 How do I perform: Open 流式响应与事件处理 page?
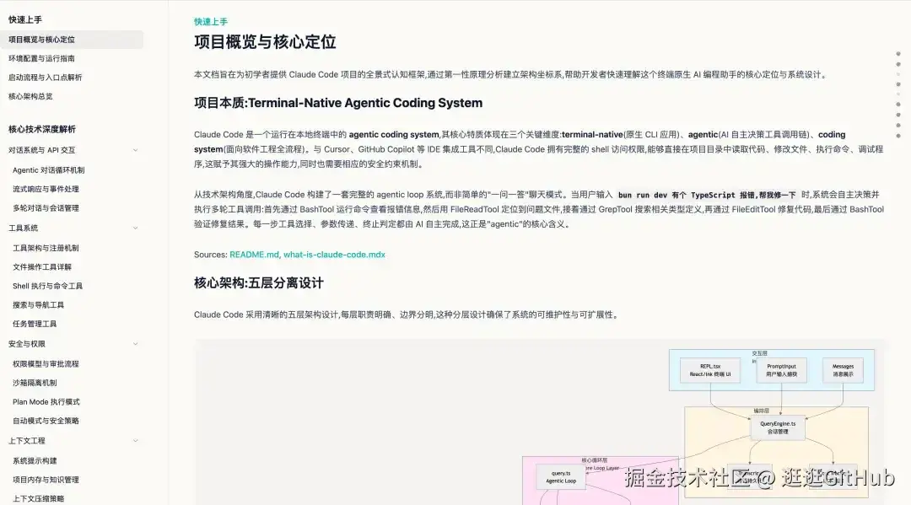coord(46,189)
